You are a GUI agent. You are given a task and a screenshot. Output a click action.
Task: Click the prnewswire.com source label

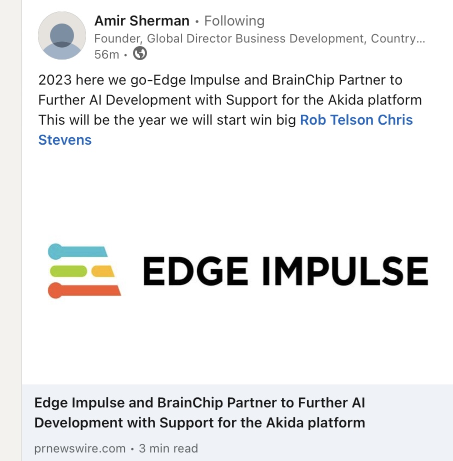(x=80, y=448)
